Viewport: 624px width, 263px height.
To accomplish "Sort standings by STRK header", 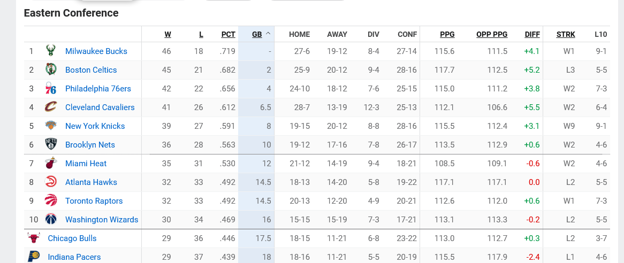I will (566, 34).
